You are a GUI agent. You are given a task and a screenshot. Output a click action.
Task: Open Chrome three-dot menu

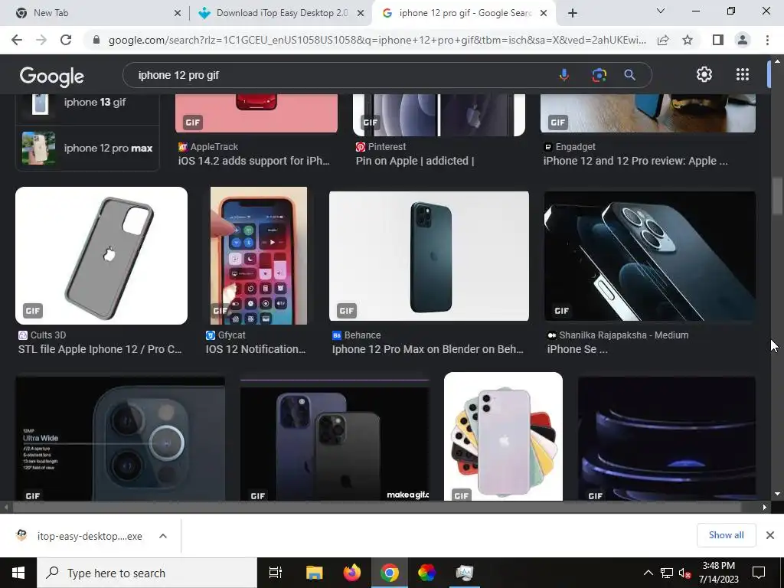767,40
